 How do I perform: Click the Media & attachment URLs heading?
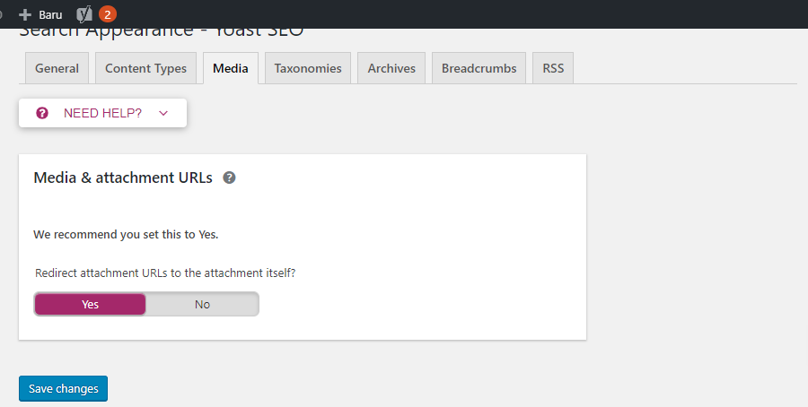123,178
